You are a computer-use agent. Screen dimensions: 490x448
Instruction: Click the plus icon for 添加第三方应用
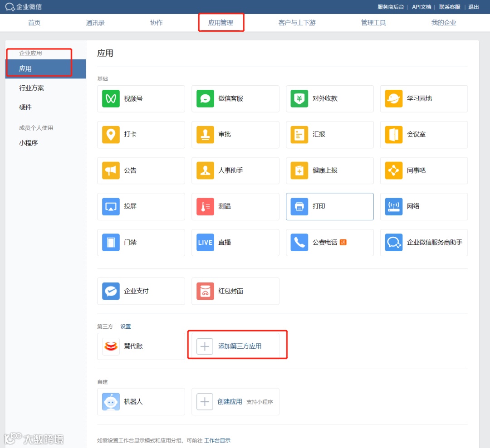pyautogui.click(x=205, y=346)
